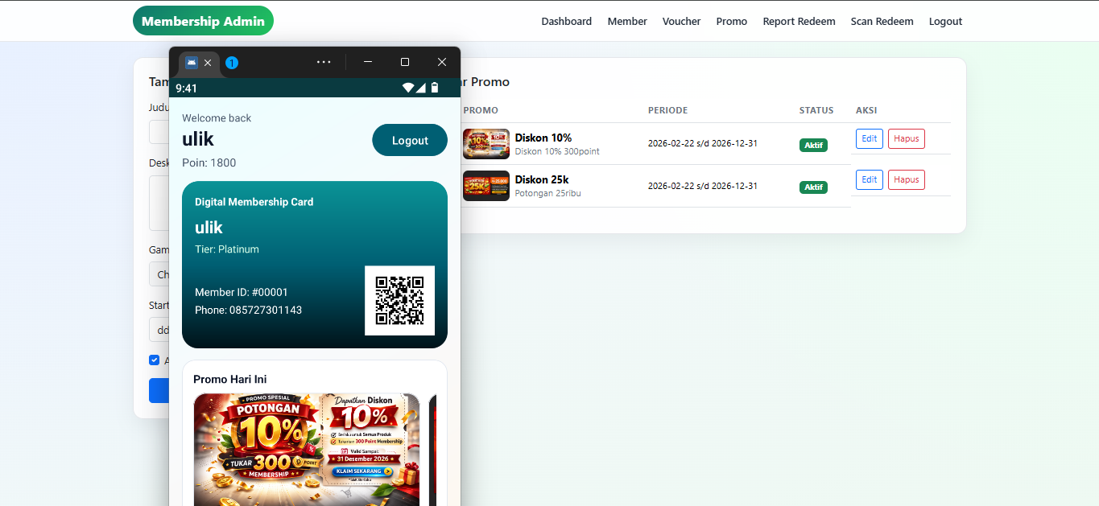
Task: Click the blue submit button in the promo form
Action: point(159,390)
